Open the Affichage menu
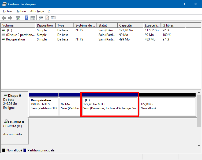This screenshot has height=160, width=202. pos(37,11)
